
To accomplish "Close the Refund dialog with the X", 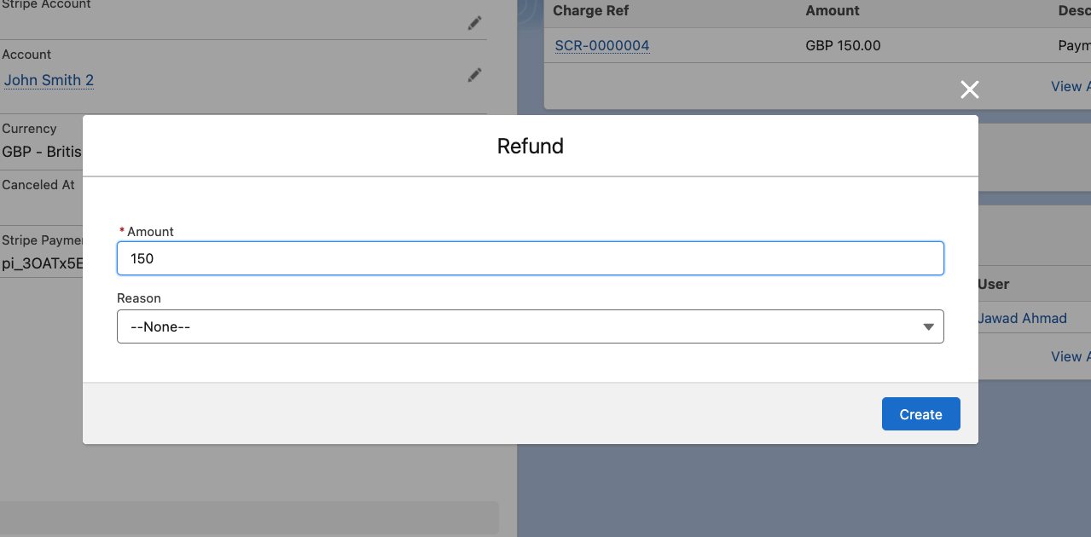I will pos(969,89).
